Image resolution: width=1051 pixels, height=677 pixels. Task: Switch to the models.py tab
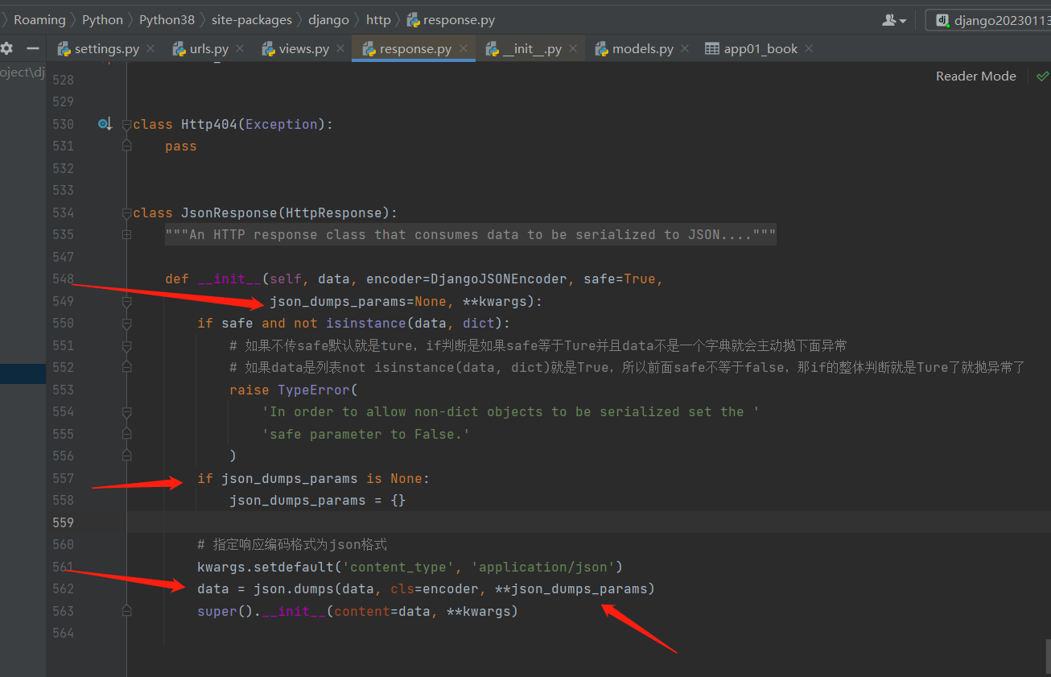642,49
